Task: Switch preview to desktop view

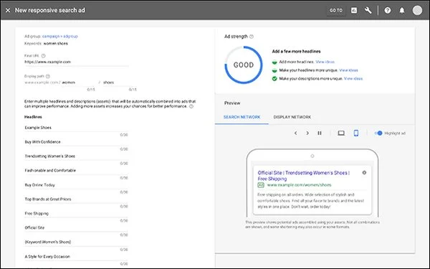Action: [x=341, y=133]
